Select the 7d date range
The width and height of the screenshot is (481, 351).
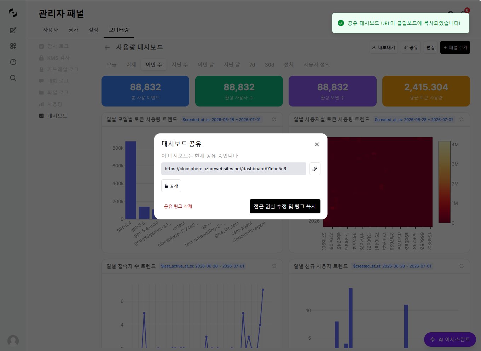click(252, 65)
